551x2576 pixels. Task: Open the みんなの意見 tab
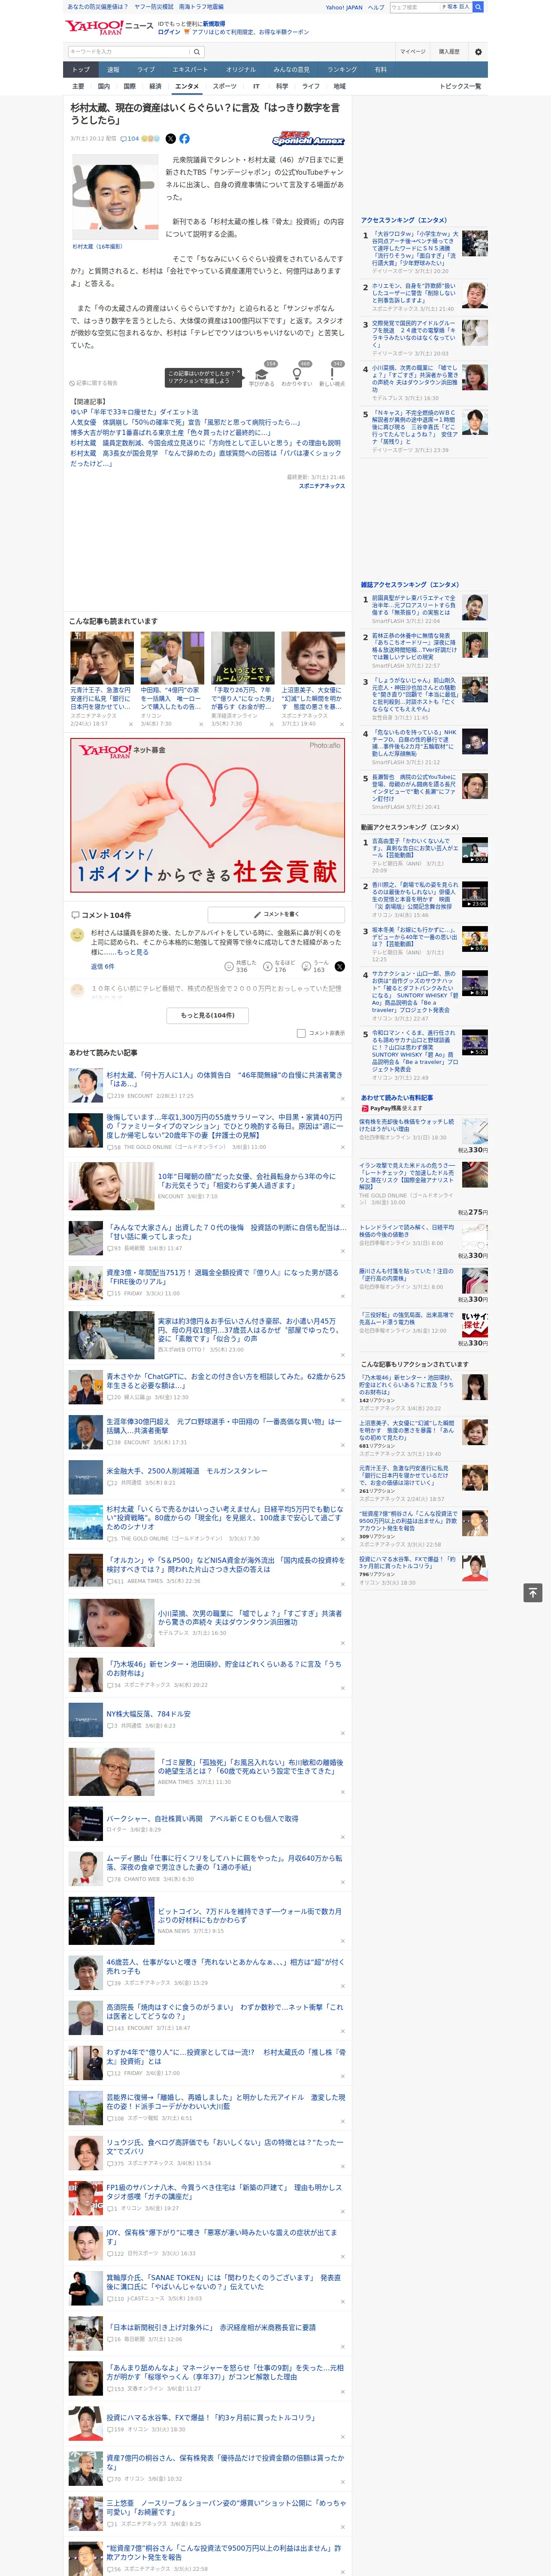click(291, 70)
